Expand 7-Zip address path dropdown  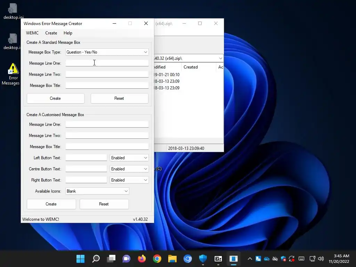[220, 58]
